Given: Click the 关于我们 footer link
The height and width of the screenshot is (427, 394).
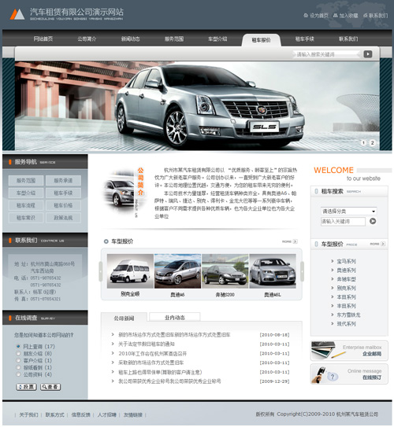Looking at the screenshot, I should click(28, 415).
